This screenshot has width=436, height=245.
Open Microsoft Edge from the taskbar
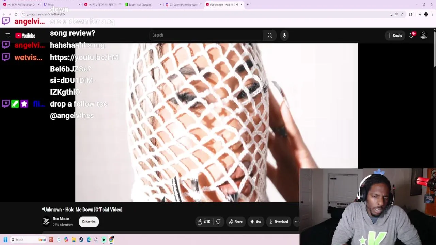coord(89,240)
